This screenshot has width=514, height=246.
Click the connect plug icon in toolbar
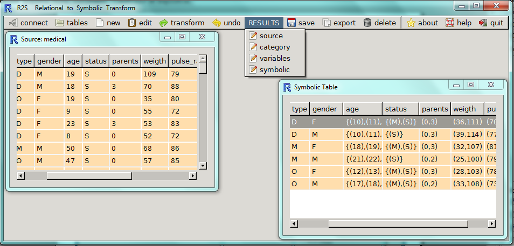point(12,23)
